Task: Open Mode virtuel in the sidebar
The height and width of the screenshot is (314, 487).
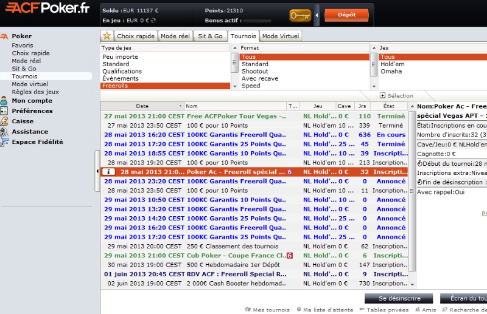Action: pyautogui.click(x=30, y=84)
